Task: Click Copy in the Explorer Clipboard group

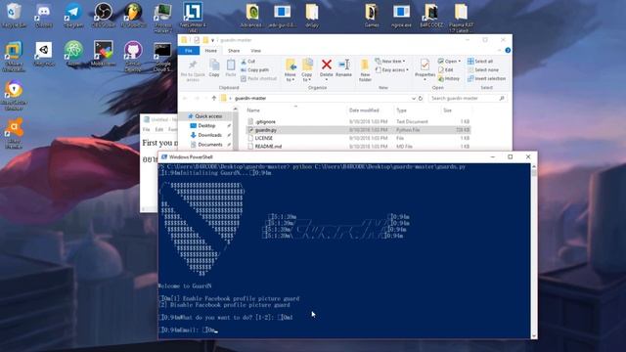Action: pyautogui.click(x=214, y=67)
